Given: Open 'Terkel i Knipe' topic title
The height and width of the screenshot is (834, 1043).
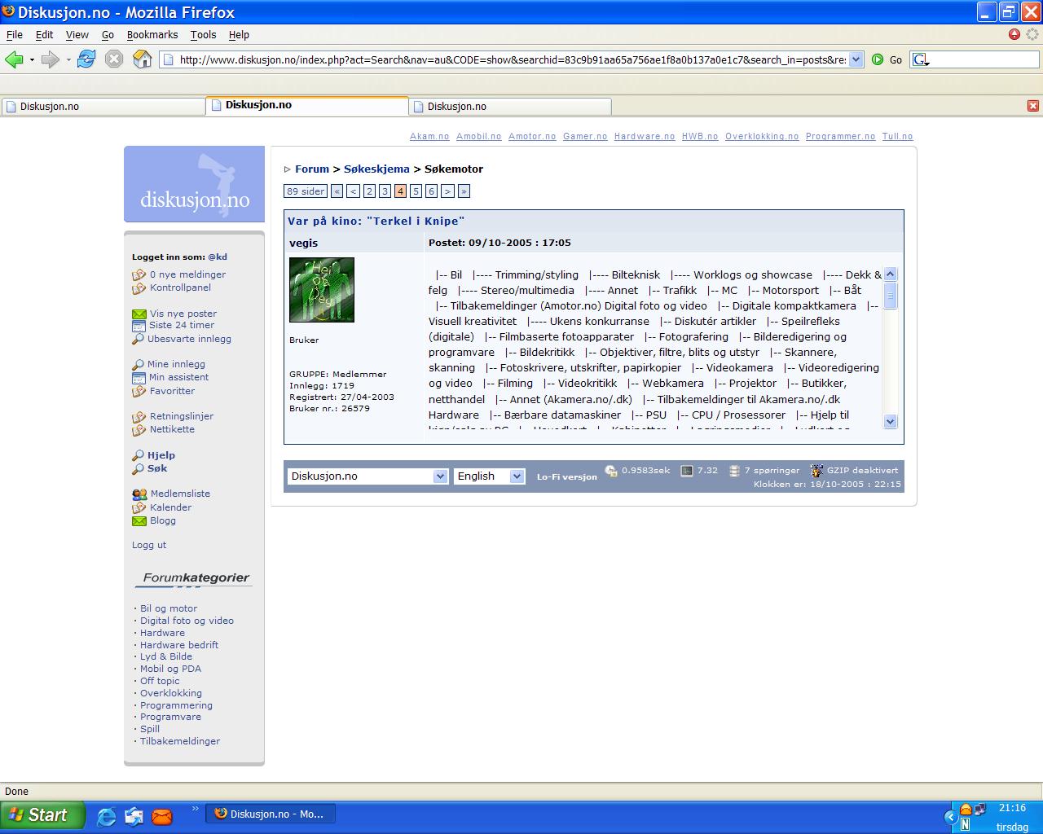Looking at the screenshot, I should point(376,221).
